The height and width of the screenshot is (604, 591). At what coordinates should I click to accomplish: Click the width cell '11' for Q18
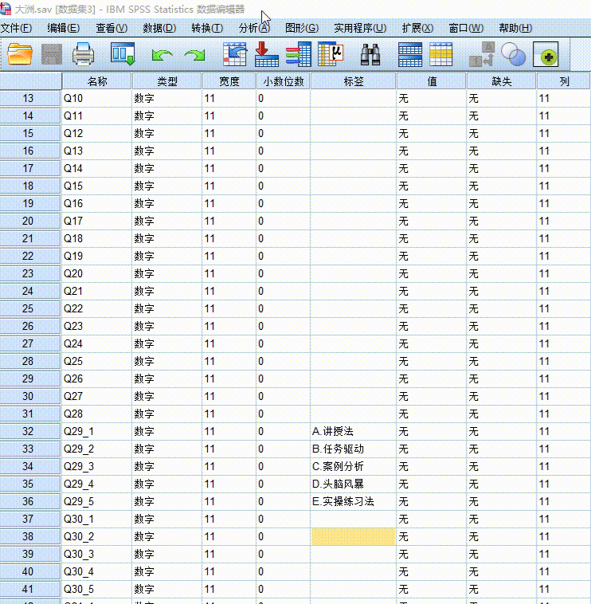[x=229, y=239]
